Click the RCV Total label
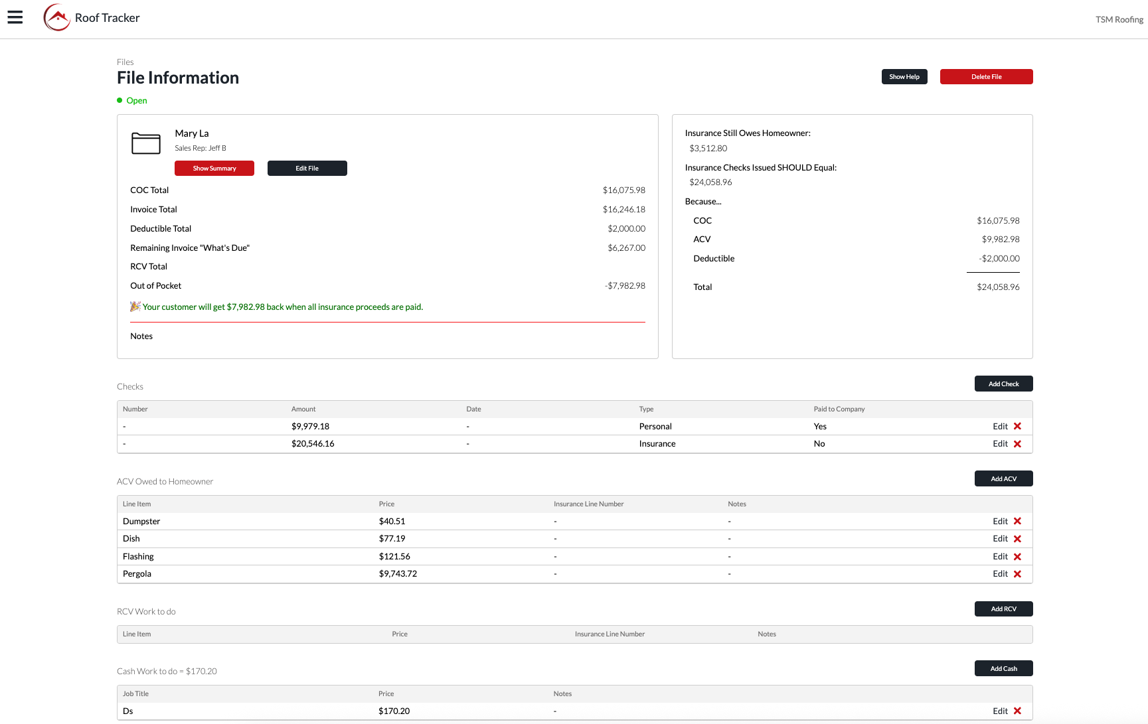Screen dimensions: 1148x724 pos(149,267)
